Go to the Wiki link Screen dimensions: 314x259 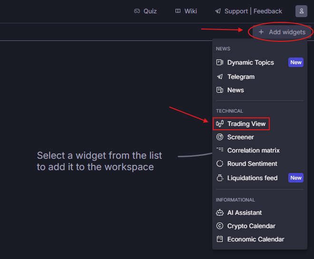[x=186, y=11]
